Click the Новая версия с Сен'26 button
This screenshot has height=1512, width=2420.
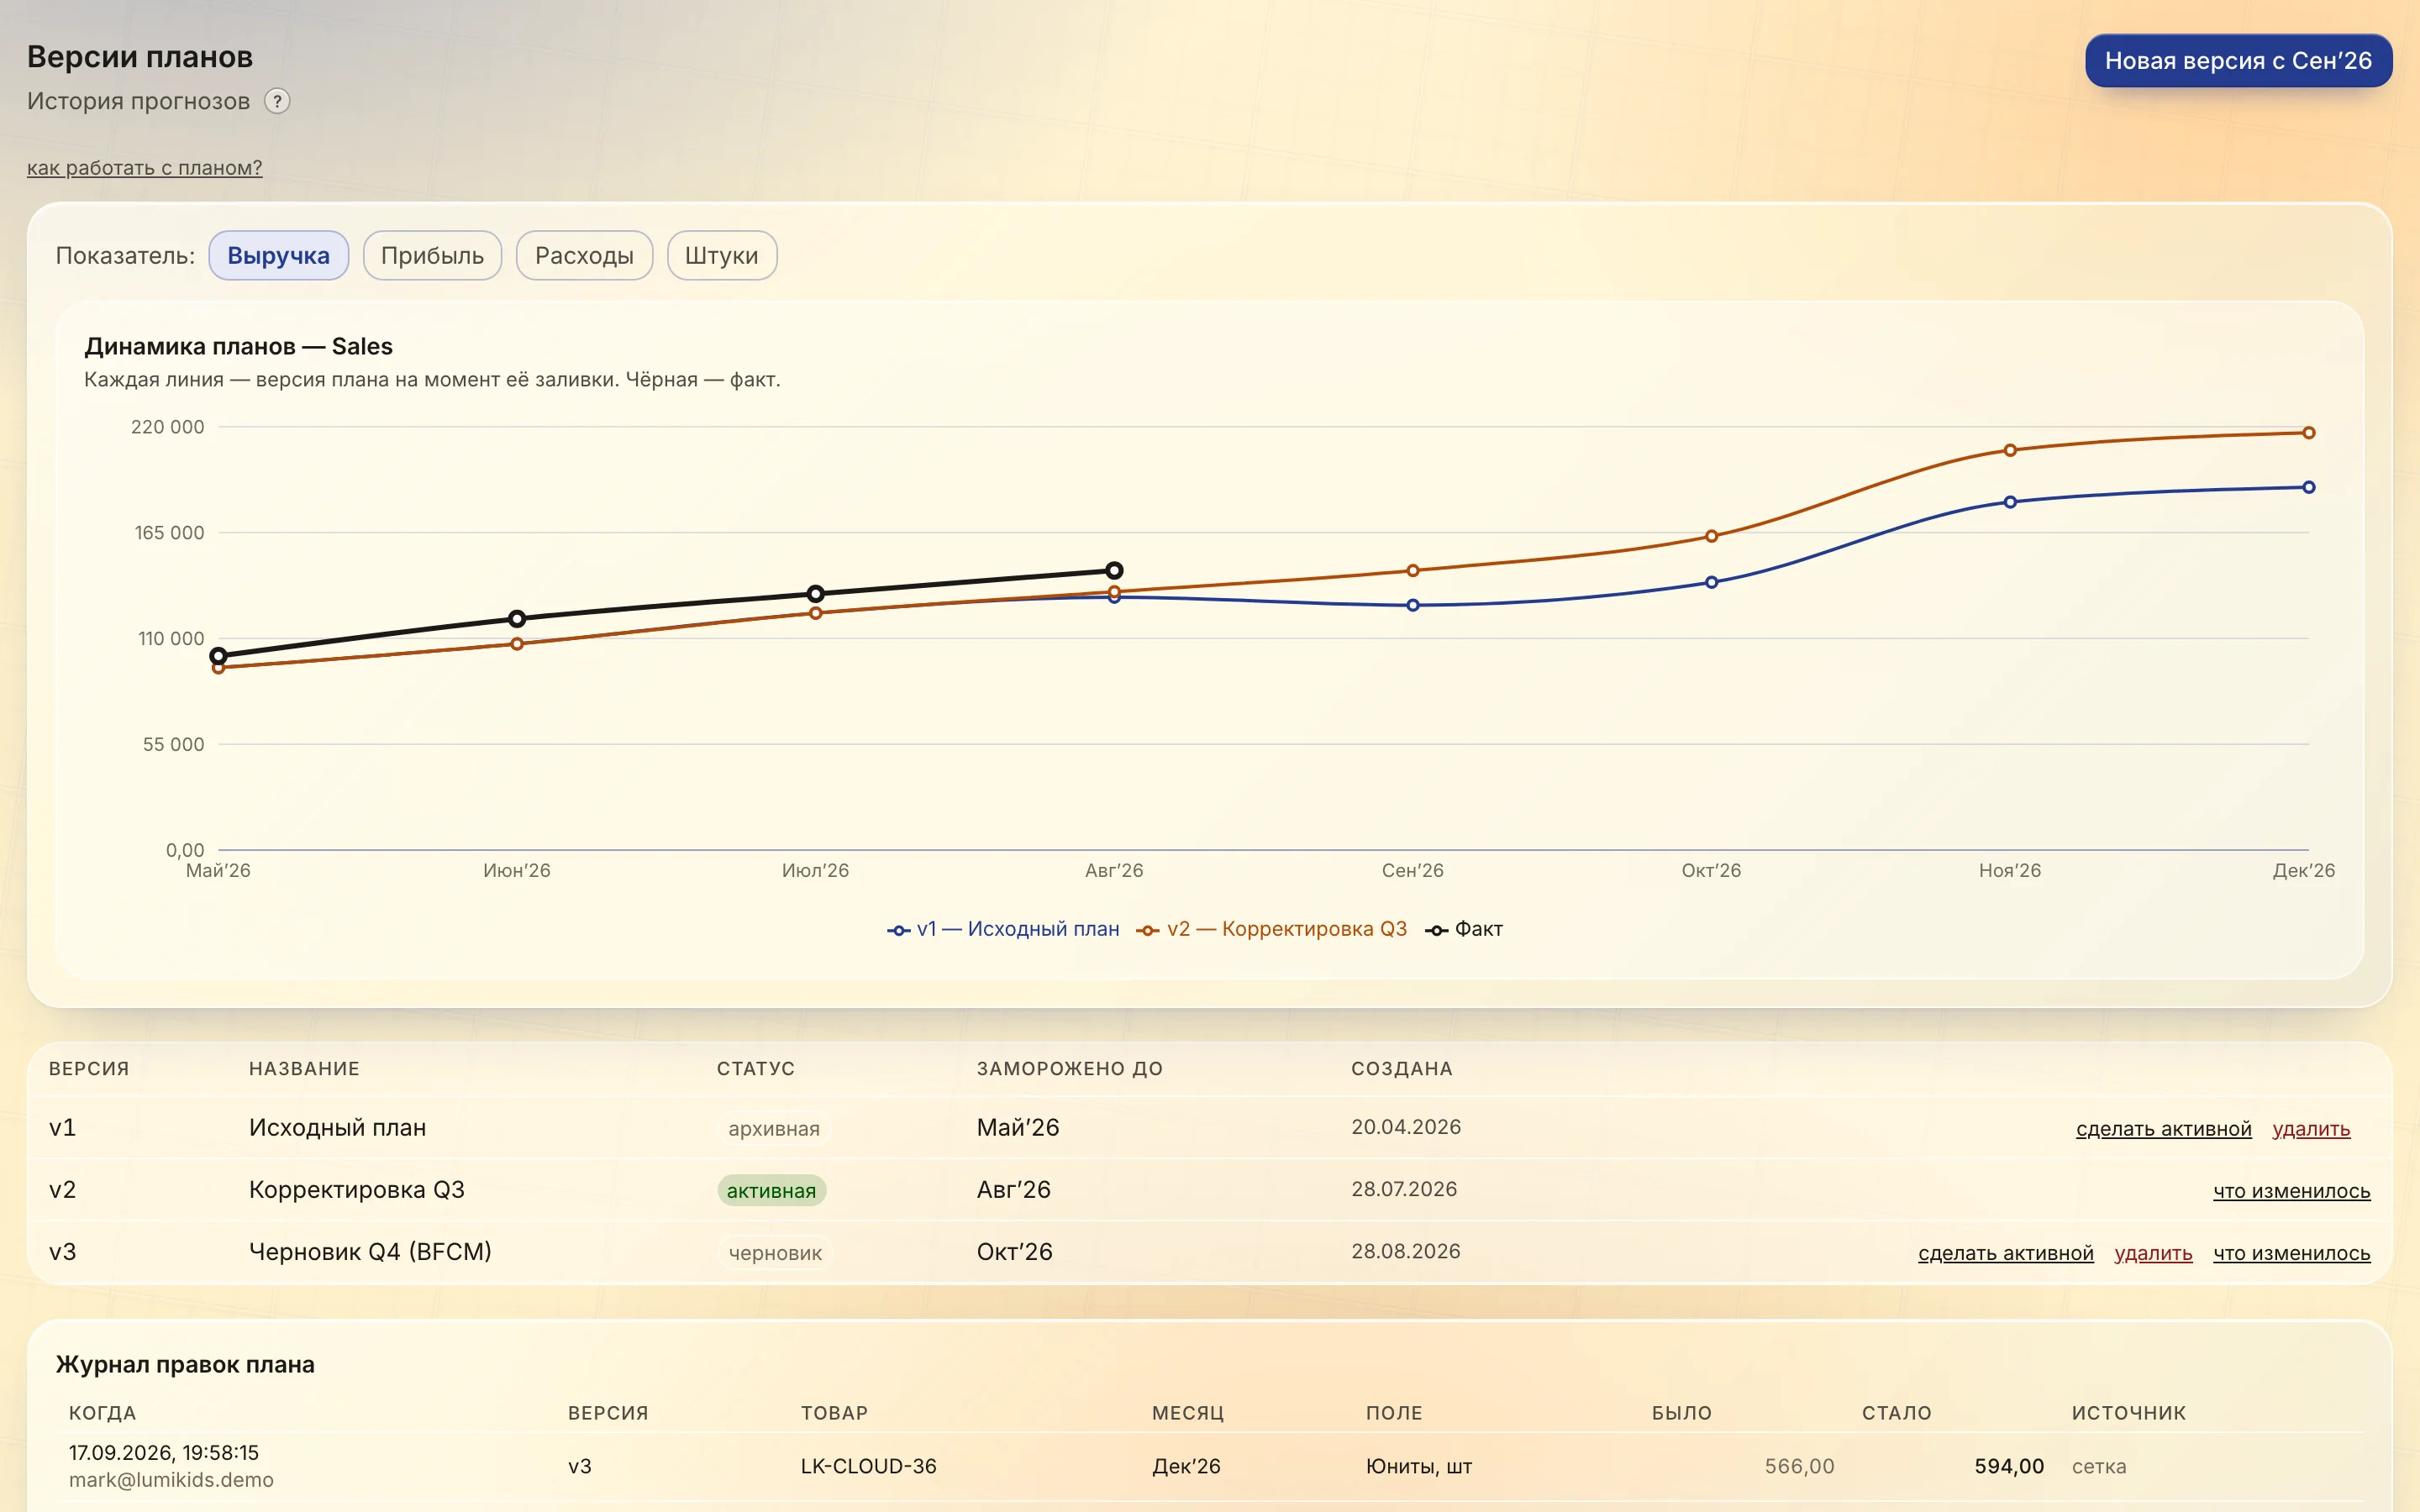click(2238, 61)
